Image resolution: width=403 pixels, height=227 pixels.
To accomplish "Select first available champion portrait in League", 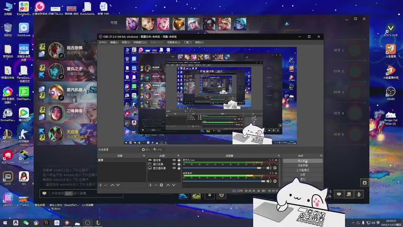I will [132, 24].
